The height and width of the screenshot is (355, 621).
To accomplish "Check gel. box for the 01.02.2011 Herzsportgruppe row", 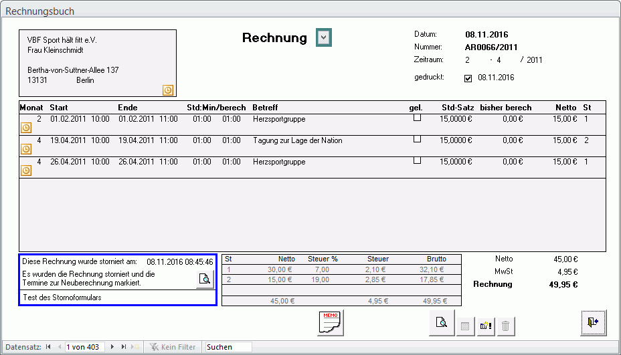I will pos(417,118).
